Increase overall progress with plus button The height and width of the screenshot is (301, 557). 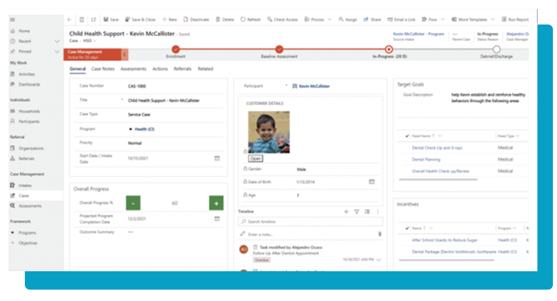coord(216,203)
